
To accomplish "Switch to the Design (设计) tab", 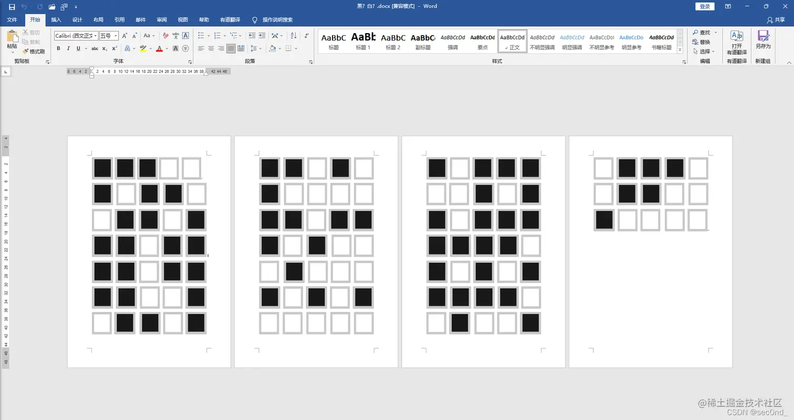I will 77,20.
